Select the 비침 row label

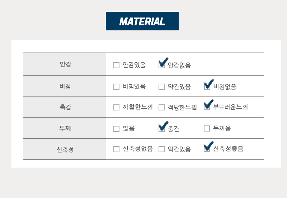[x=65, y=86]
